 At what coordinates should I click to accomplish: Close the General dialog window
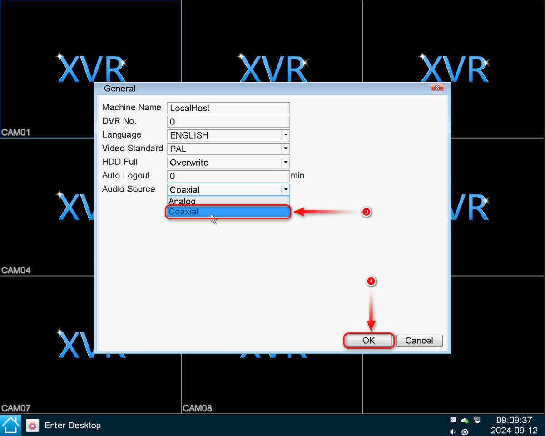coord(437,88)
